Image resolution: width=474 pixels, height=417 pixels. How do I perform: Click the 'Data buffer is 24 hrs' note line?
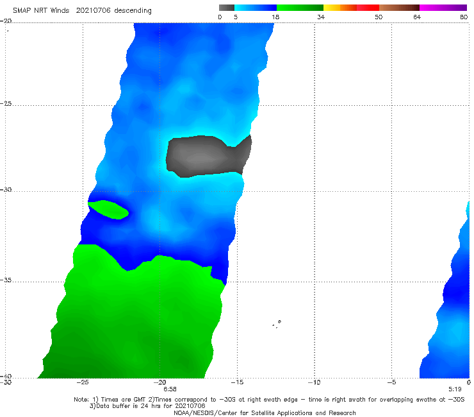coord(147,406)
